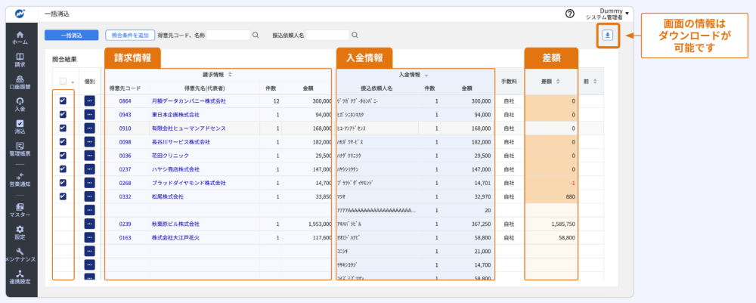The width and height of the screenshot is (756, 303).
Task: Click the download icon at top right
Action: tap(608, 35)
